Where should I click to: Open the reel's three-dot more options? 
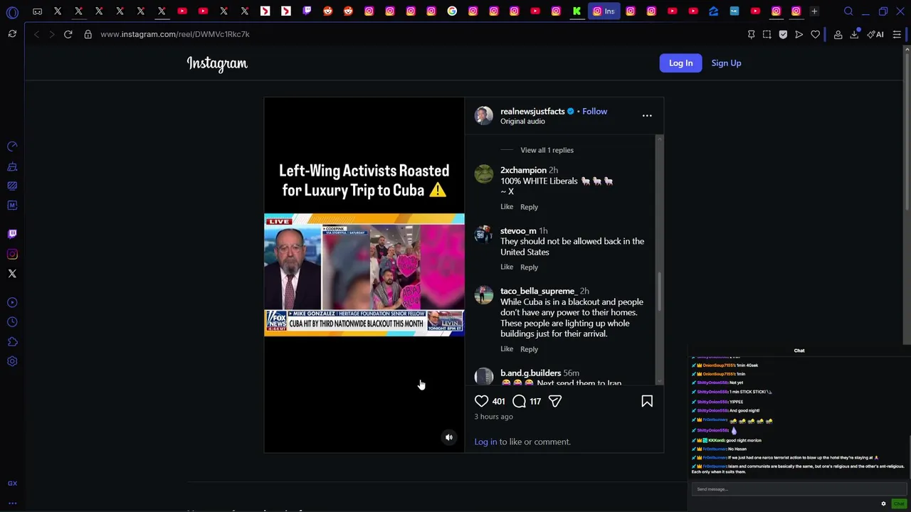click(647, 115)
